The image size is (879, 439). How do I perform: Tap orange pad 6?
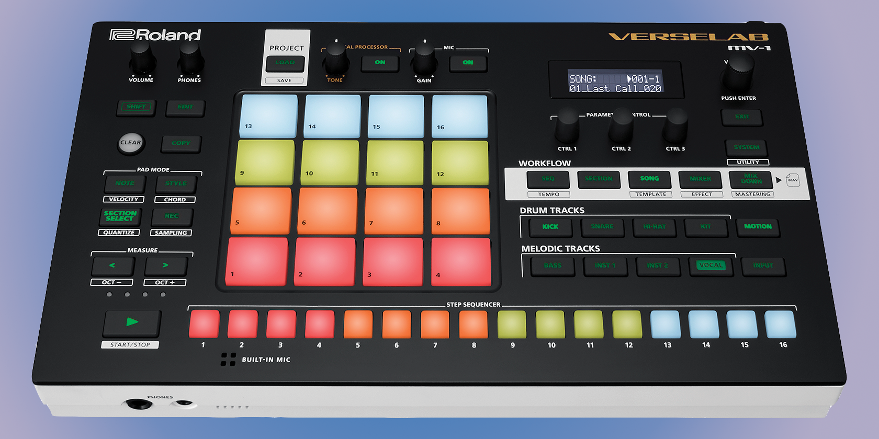click(328, 211)
